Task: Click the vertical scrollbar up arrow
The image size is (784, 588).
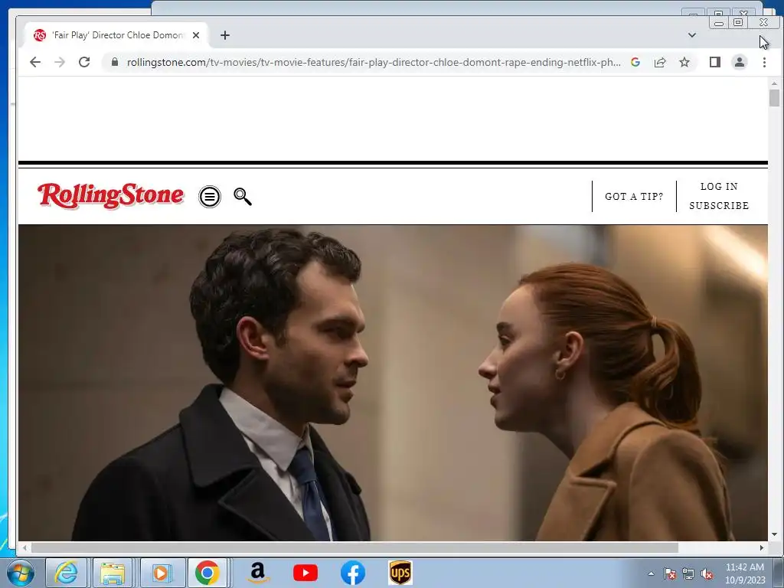Action: click(x=775, y=83)
